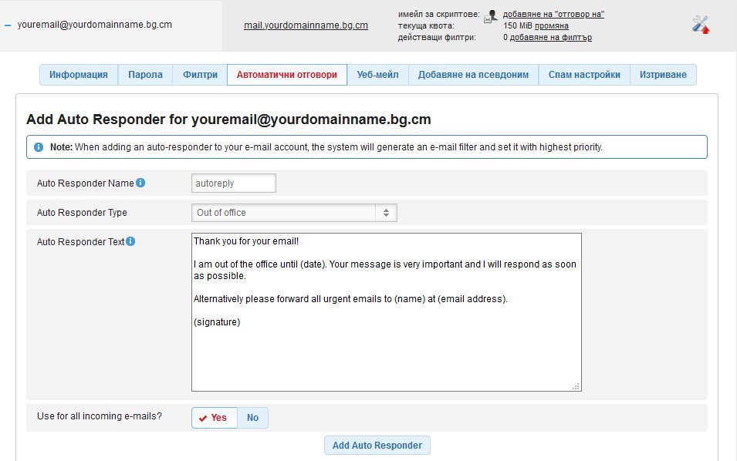Viewport: 737px width, 461px height.
Task: Click the Out of office dropdown arrows
Action: [386, 213]
